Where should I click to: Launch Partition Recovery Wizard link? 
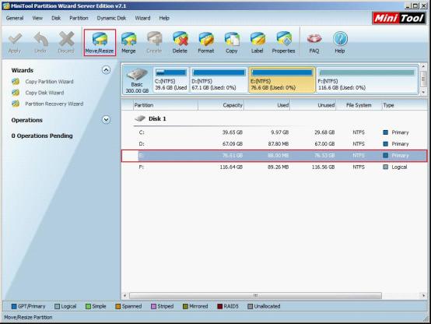click(x=54, y=104)
